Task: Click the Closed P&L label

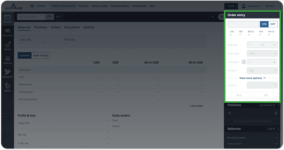Action: coord(24,123)
